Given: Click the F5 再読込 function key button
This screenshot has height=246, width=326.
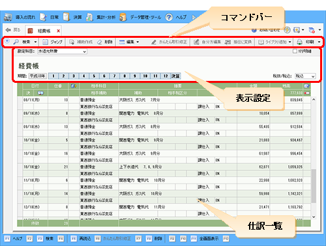Looking at the screenshot, I should click(81, 239).
